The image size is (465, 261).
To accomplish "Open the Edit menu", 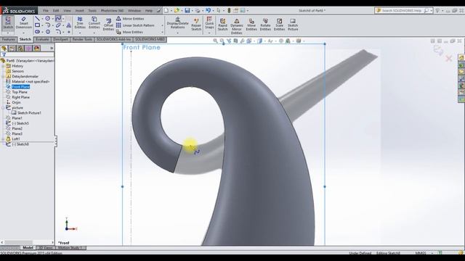I will 56,11.
